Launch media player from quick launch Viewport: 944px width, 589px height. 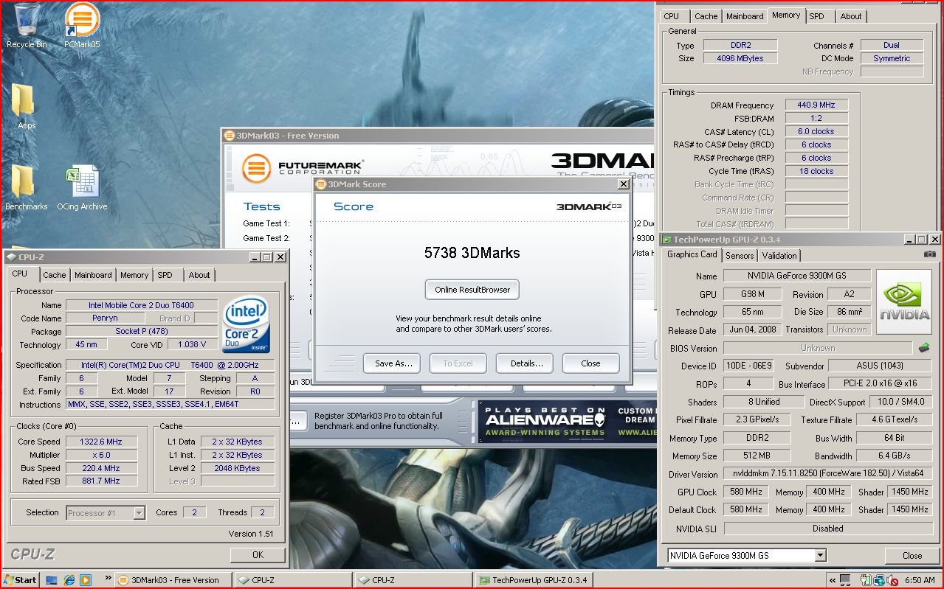[85, 579]
